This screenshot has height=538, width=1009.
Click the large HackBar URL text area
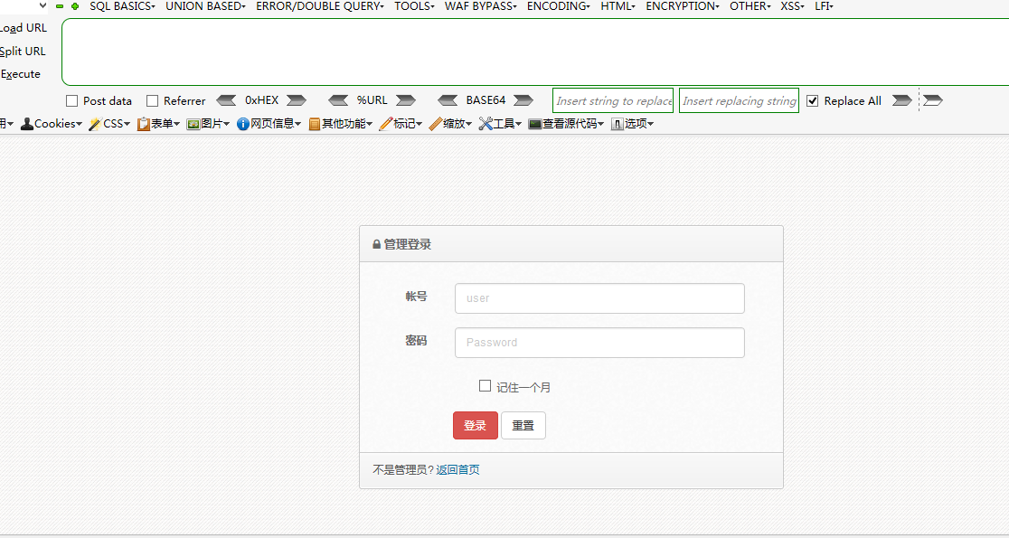pos(535,52)
